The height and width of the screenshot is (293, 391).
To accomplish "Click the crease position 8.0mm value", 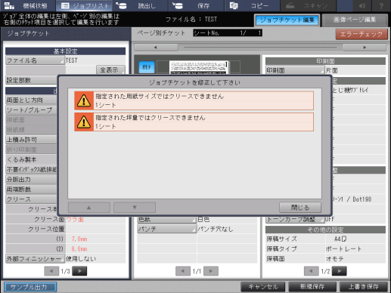I will (x=79, y=249).
